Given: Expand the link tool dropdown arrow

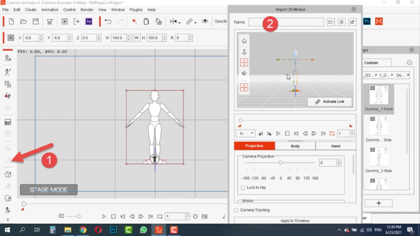Looking at the screenshot, I should pos(195,23).
